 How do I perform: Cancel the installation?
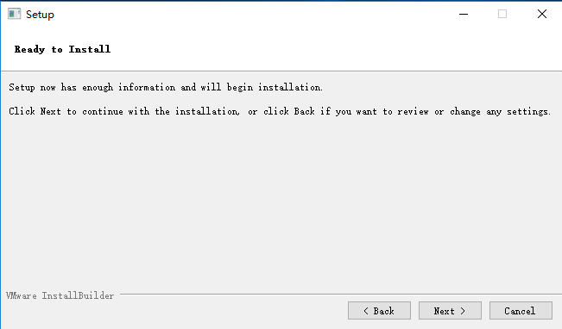(521, 310)
